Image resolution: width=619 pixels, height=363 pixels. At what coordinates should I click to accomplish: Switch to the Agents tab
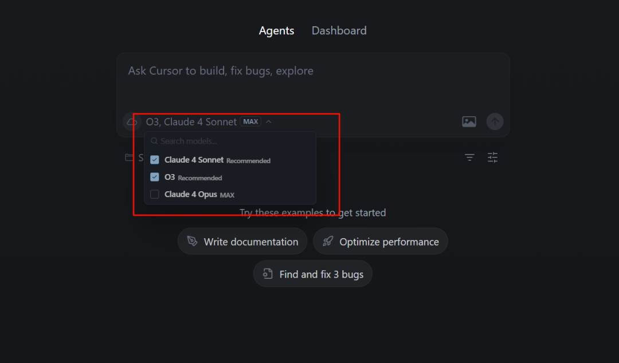[276, 31]
